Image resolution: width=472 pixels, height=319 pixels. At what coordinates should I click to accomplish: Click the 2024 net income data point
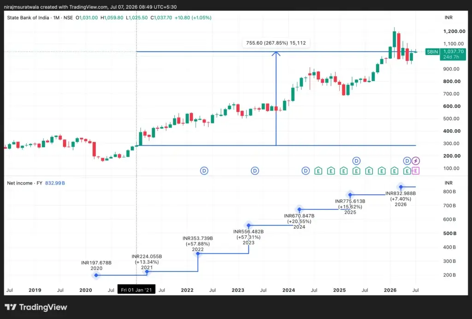(x=299, y=209)
